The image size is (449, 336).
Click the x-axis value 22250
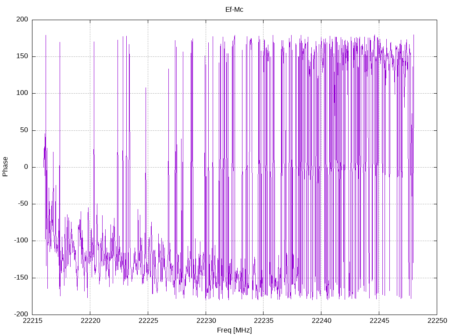437,321
